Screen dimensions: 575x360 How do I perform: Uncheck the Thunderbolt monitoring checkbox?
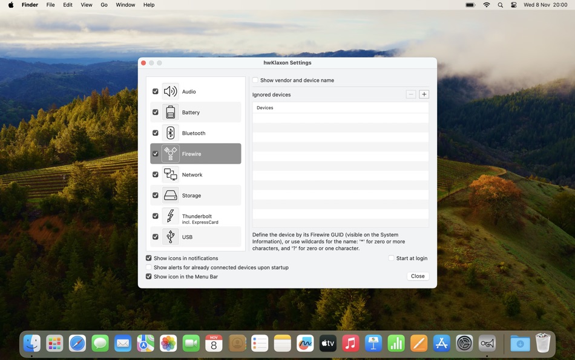click(156, 216)
